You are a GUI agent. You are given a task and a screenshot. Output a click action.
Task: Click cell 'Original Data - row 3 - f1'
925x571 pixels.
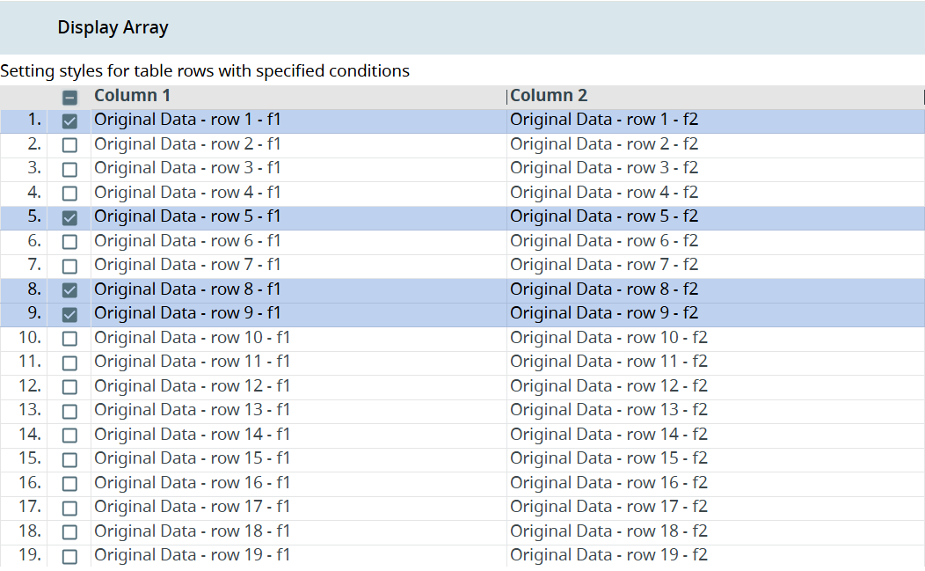pyautogui.click(x=187, y=168)
